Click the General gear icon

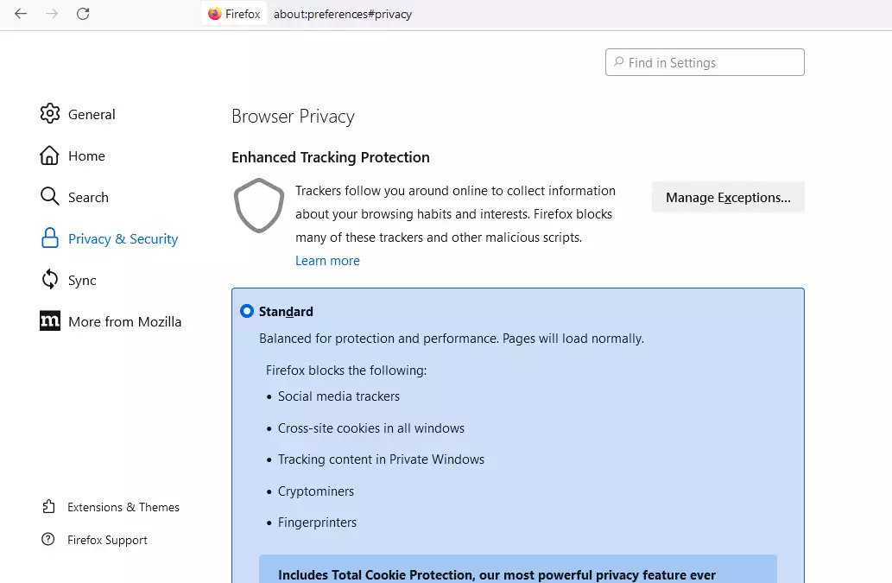(50, 114)
